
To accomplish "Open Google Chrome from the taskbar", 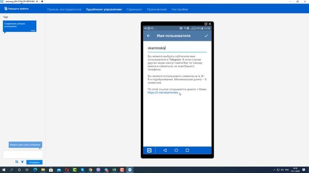I will [90, 170].
